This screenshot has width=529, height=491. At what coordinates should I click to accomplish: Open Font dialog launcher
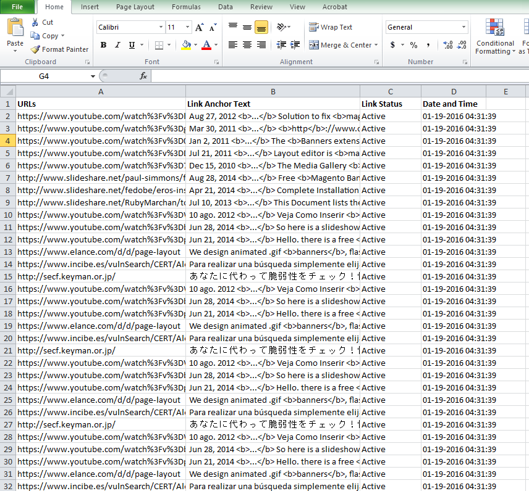pyautogui.click(x=216, y=62)
